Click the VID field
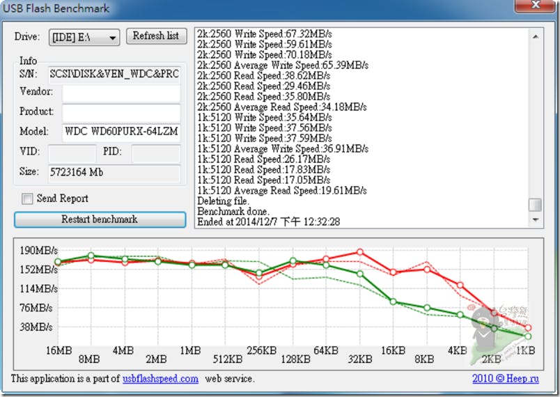Viewport: 560px width, 397px height. point(72,152)
